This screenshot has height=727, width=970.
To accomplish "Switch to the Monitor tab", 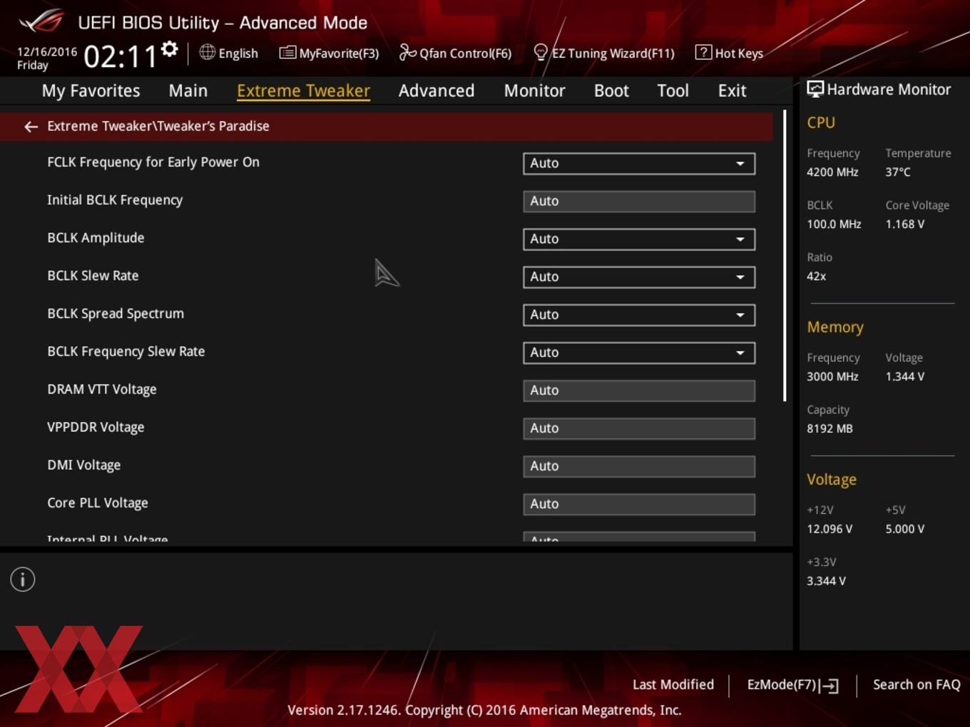I will (x=534, y=91).
